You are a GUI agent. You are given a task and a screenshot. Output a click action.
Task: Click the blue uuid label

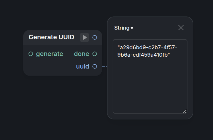tap(83, 66)
